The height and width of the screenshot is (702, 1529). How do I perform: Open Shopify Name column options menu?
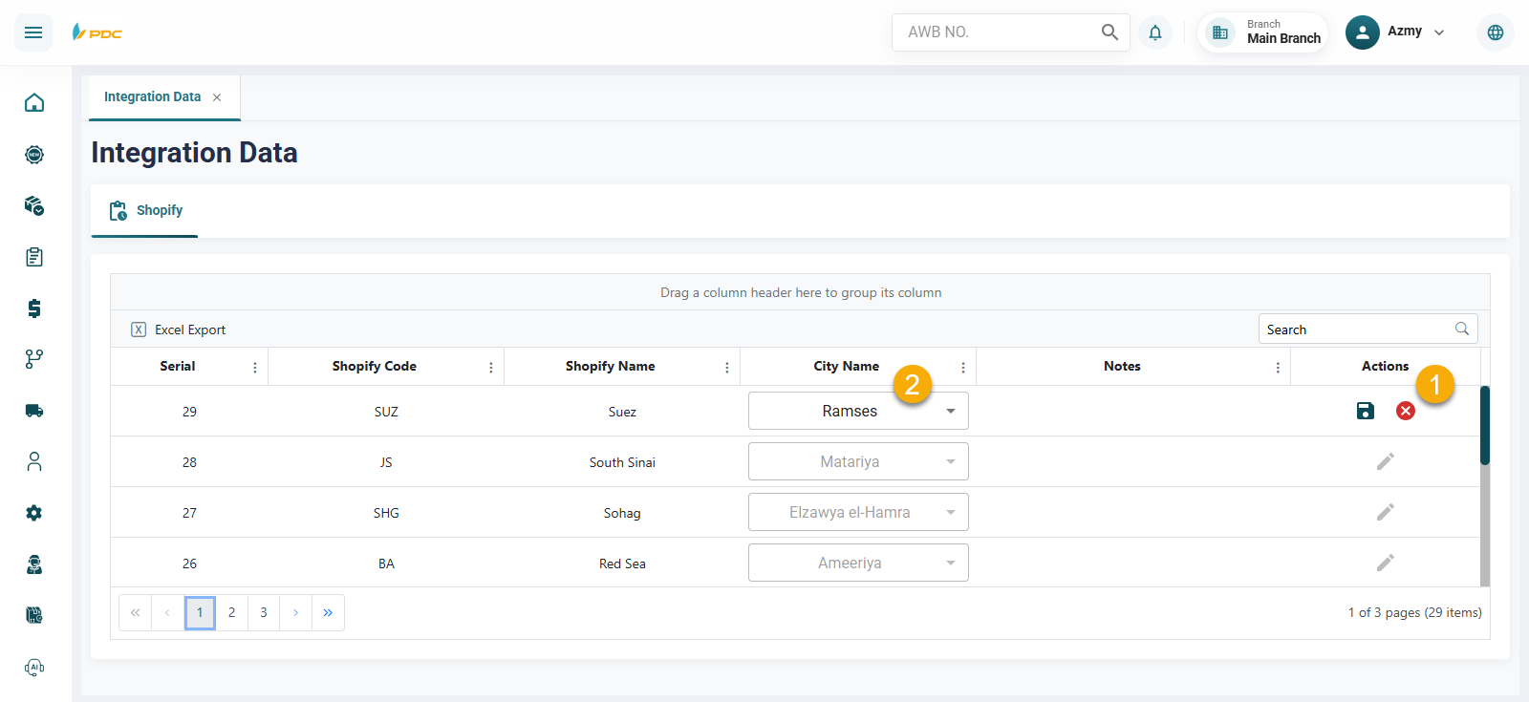pos(727,367)
